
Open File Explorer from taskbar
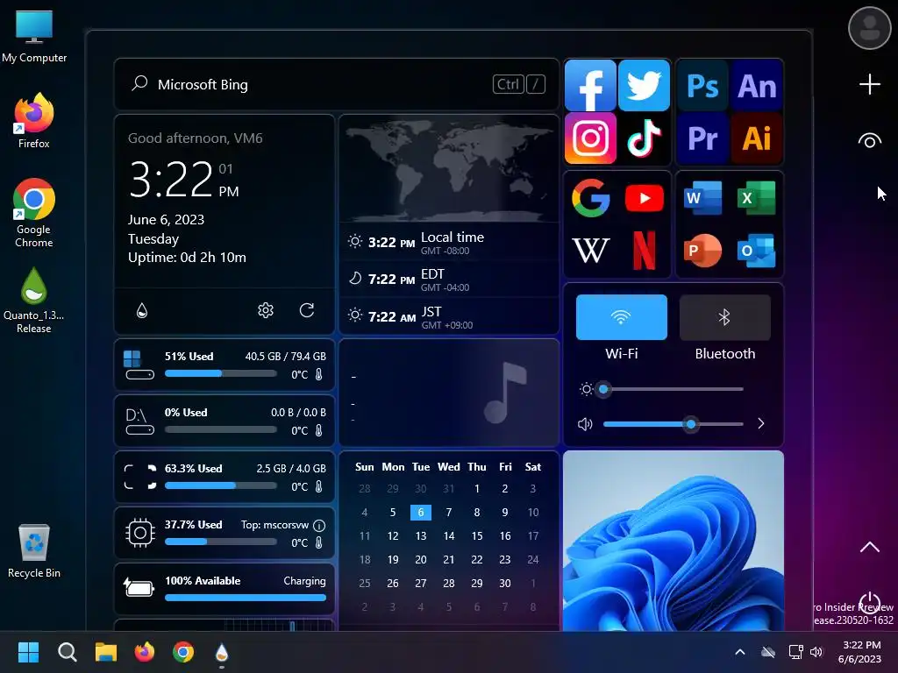[106, 652]
